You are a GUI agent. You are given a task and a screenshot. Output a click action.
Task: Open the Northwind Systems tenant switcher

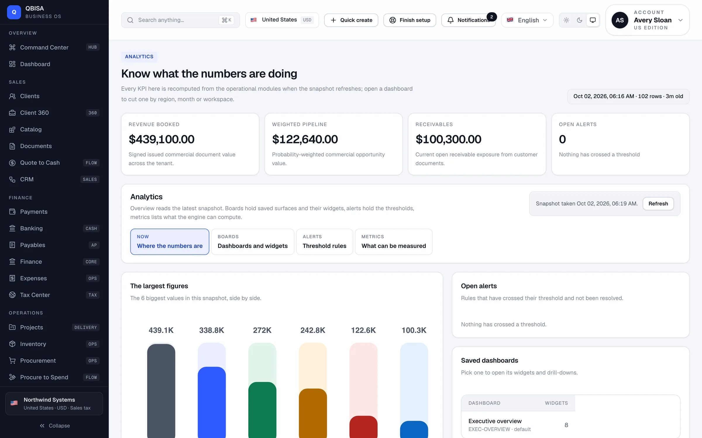(x=54, y=404)
